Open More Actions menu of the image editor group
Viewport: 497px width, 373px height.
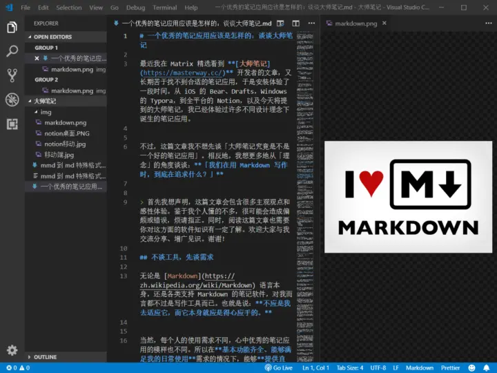(x=489, y=23)
